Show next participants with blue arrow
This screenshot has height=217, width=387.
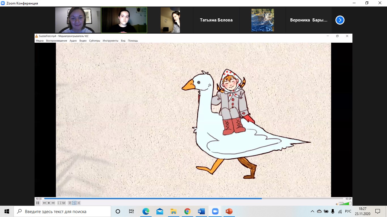(340, 20)
